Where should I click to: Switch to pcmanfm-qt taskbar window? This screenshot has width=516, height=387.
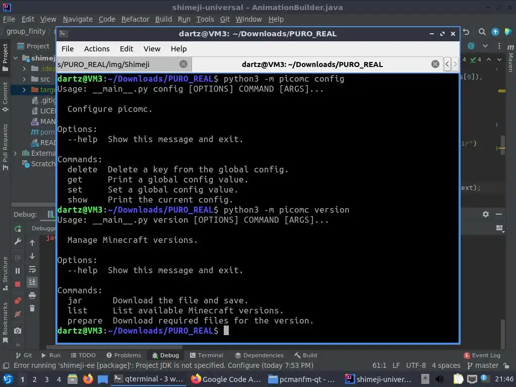301,379
